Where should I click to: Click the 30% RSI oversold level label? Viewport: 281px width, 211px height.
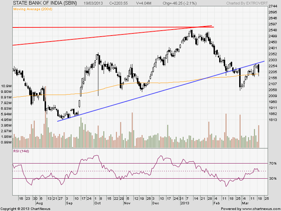[x=273, y=179]
